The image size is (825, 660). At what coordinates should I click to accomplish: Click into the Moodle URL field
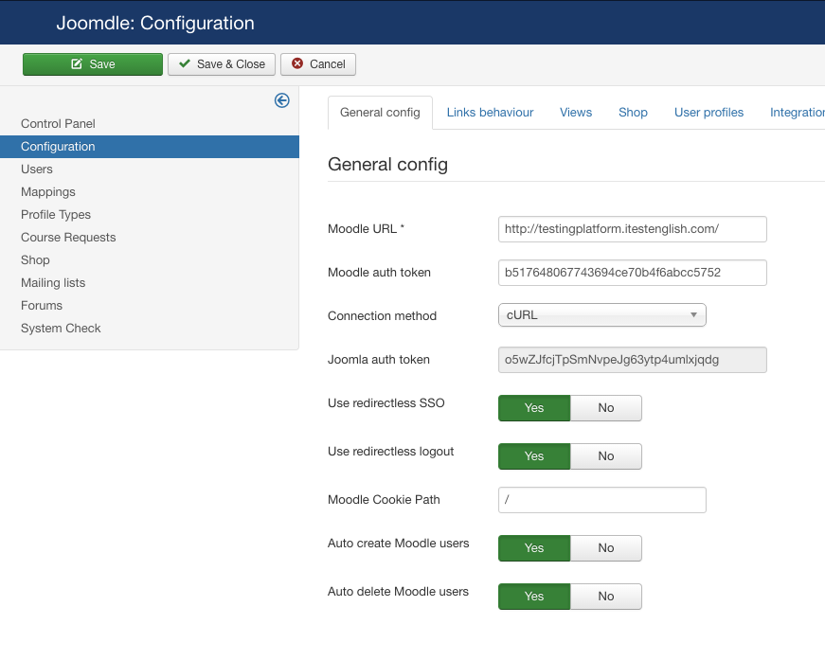(x=632, y=229)
